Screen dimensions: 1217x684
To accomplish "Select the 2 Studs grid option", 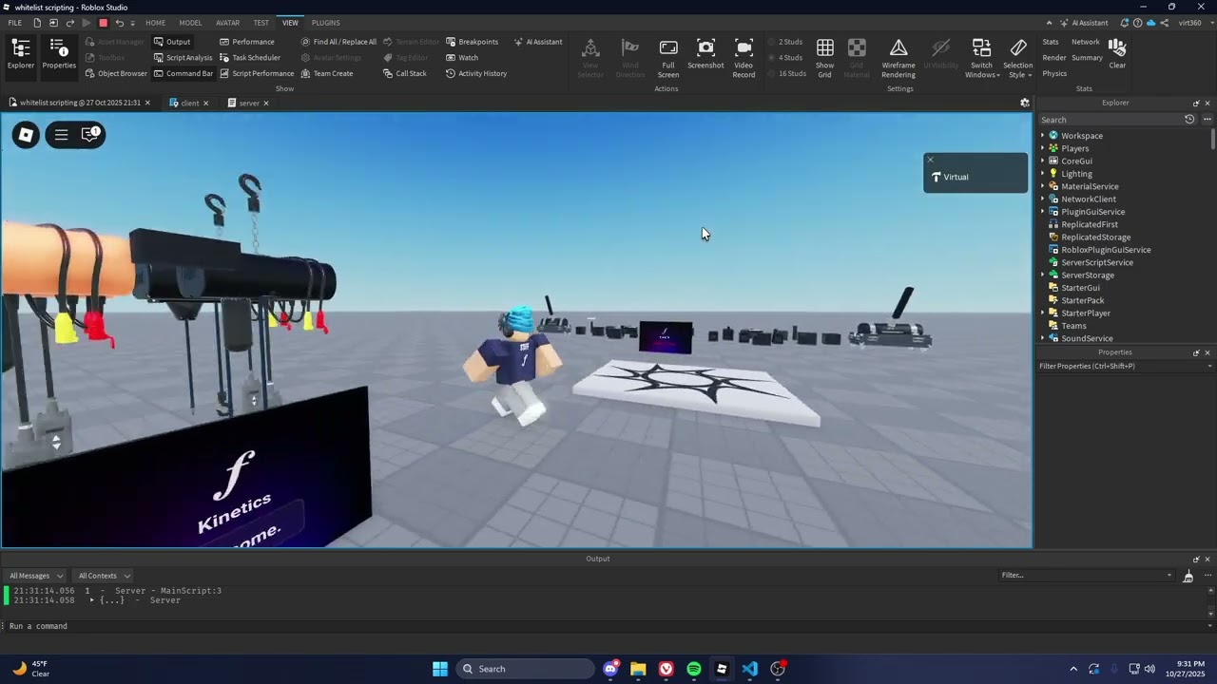I will click(x=785, y=42).
